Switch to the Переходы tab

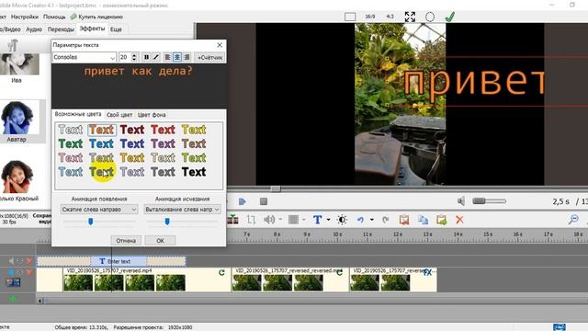pyautogui.click(x=61, y=29)
